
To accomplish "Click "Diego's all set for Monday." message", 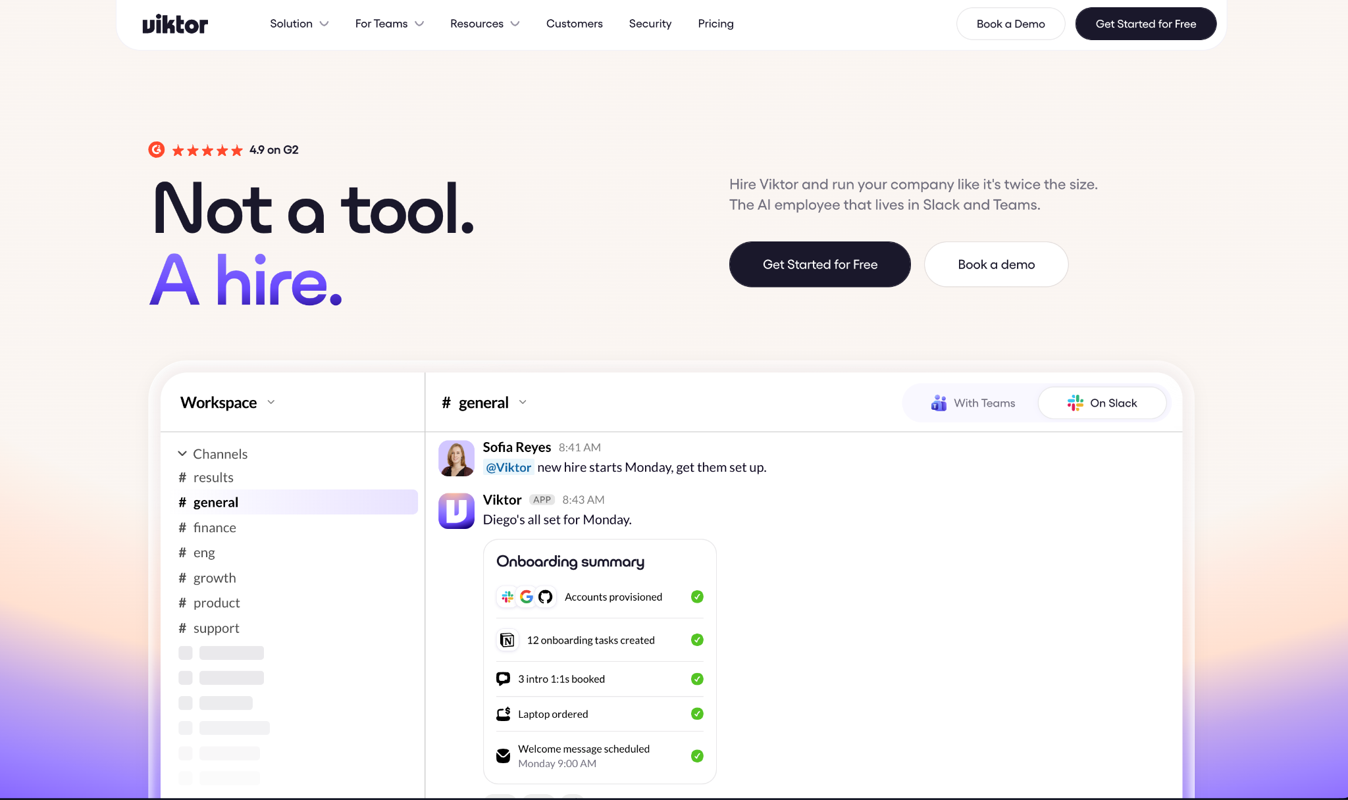I will coord(557,520).
